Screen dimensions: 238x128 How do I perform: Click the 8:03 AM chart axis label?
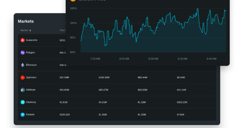click(x=124, y=59)
